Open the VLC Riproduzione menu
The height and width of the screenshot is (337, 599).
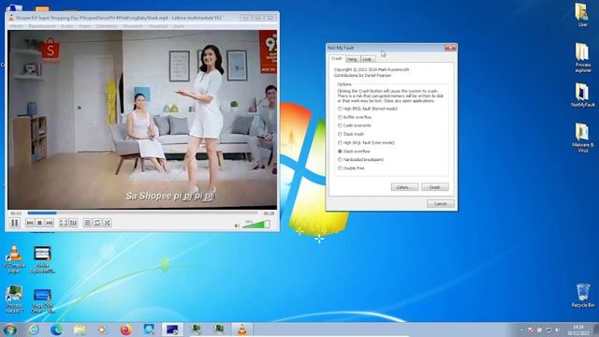click(x=42, y=26)
